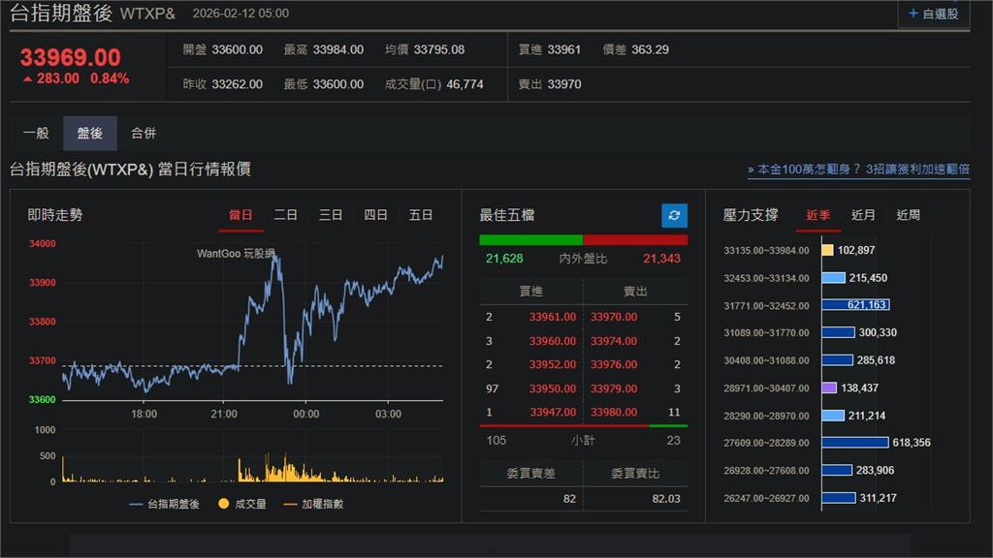
Task: Click the green 內盤 ratio bar
Action: pos(530,240)
